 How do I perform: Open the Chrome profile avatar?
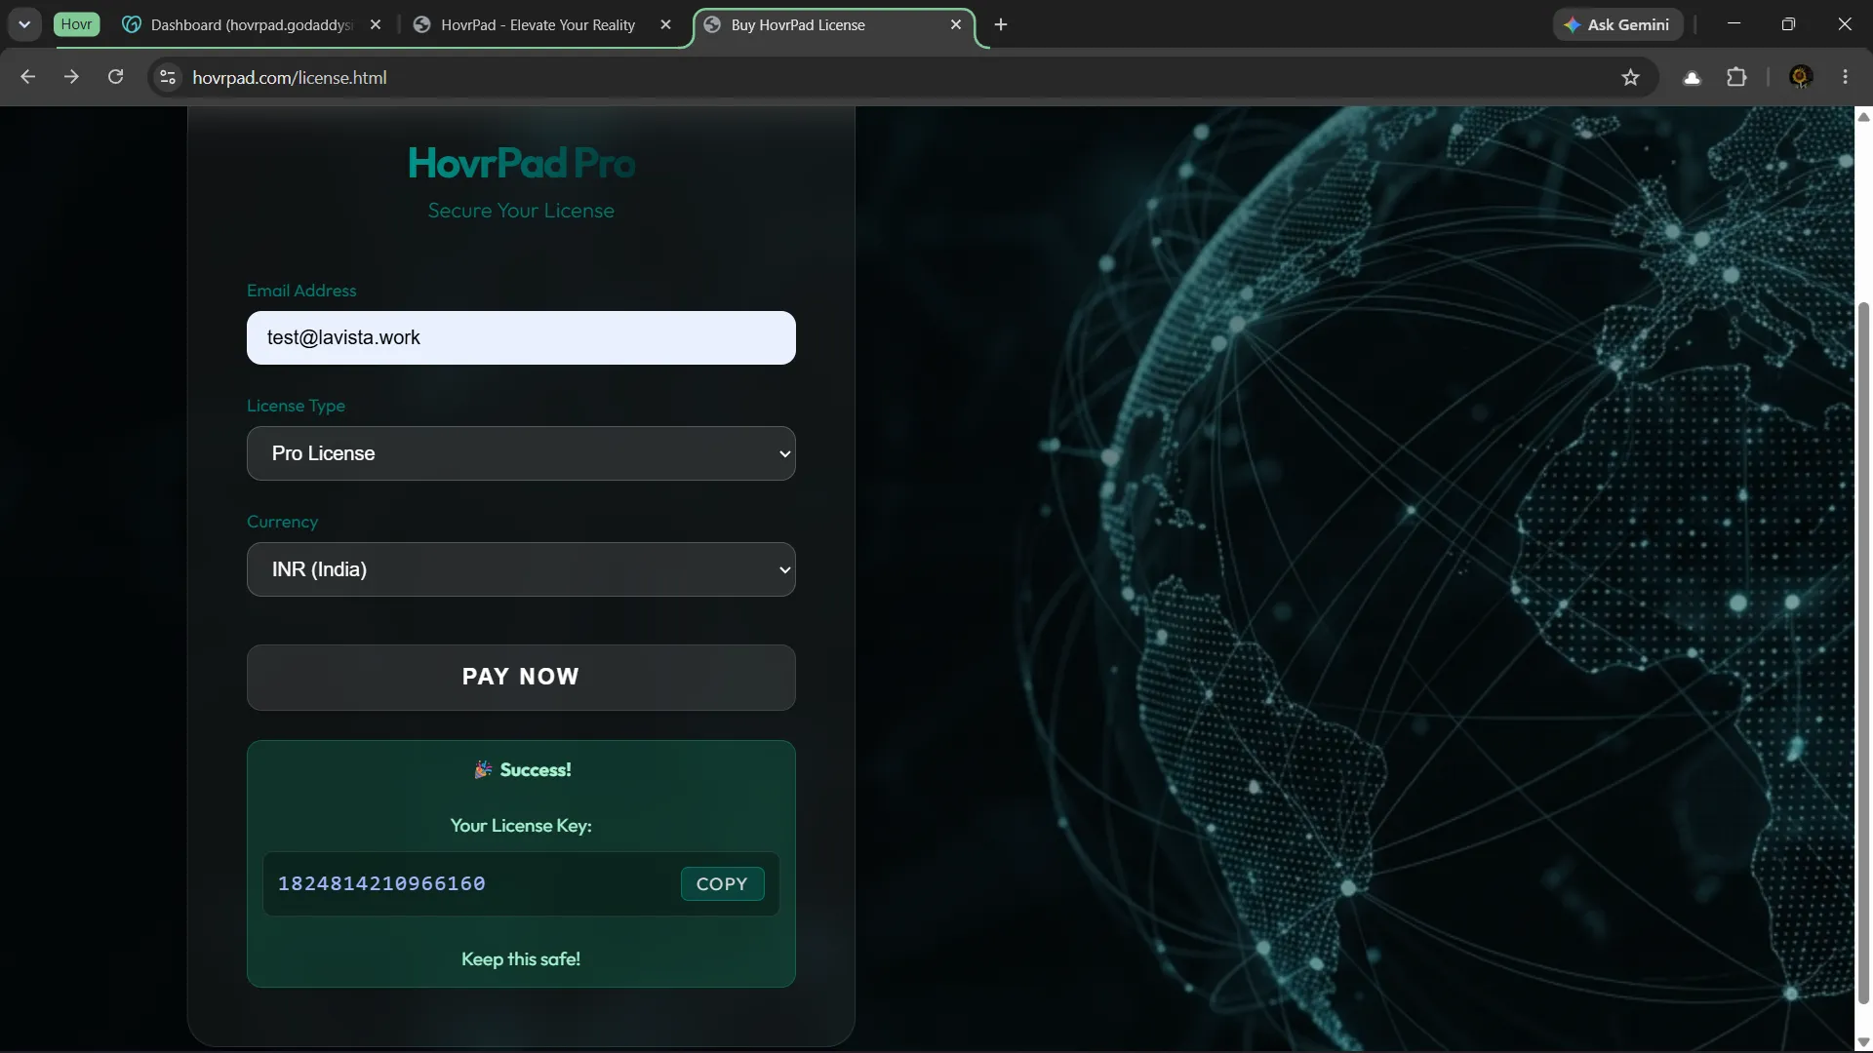click(1801, 77)
